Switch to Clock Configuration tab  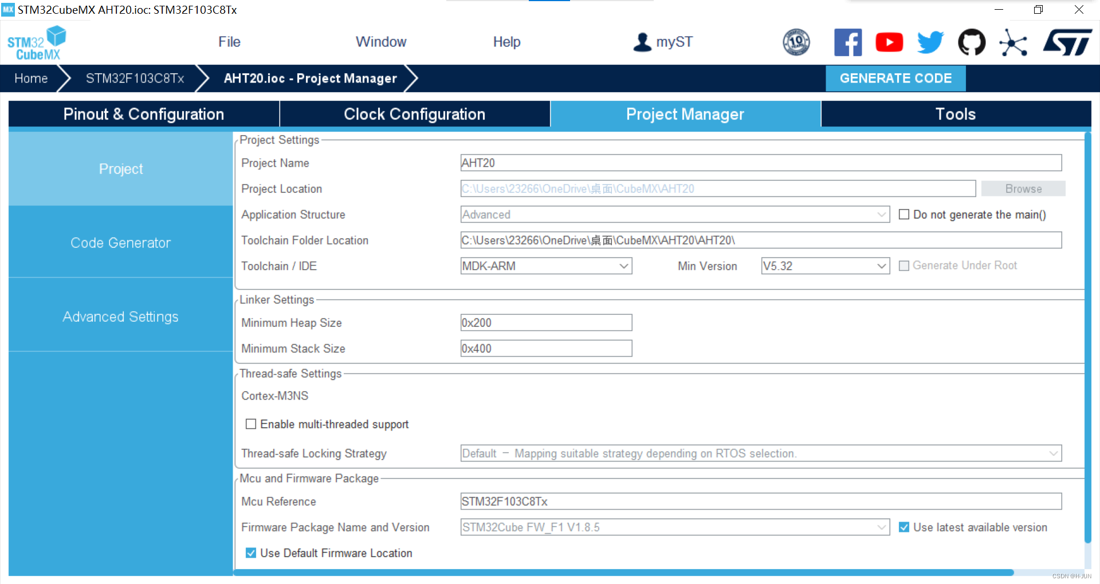point(415,114)
